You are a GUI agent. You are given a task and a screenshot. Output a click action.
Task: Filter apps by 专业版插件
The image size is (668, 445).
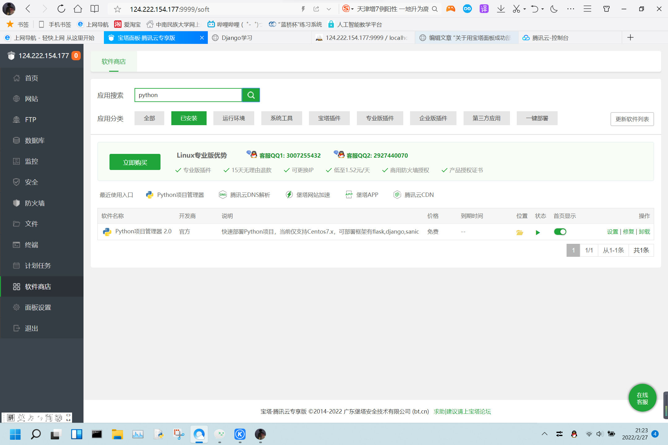pos(380,118)
